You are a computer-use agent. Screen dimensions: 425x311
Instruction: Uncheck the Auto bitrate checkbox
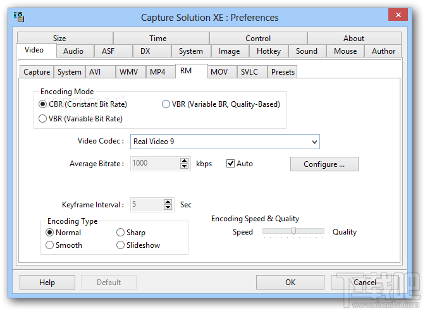(230, 164)
